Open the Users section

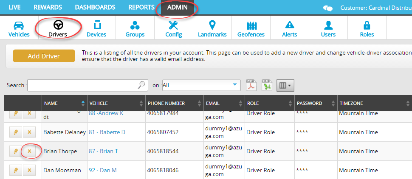coord(328,28)
